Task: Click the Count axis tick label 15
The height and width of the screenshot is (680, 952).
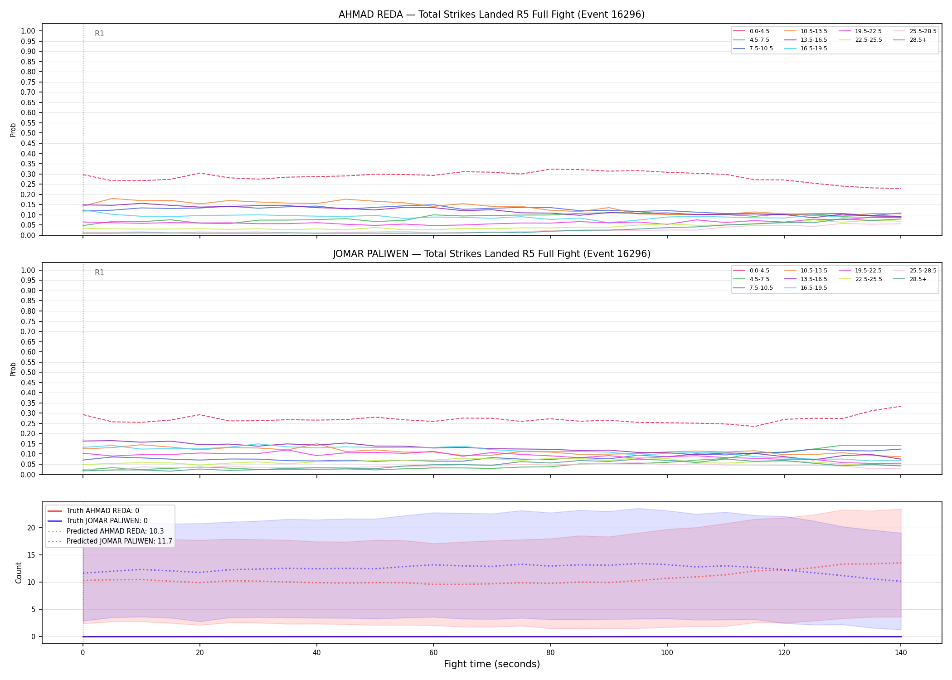Action: 31,555
